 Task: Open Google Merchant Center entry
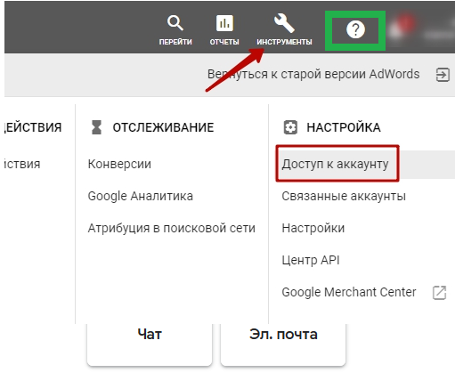[x=349, y=292]
